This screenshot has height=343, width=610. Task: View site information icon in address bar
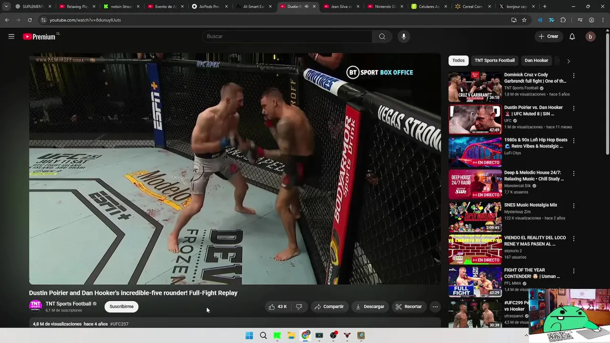pyautogui.click(x=43, y=20)
